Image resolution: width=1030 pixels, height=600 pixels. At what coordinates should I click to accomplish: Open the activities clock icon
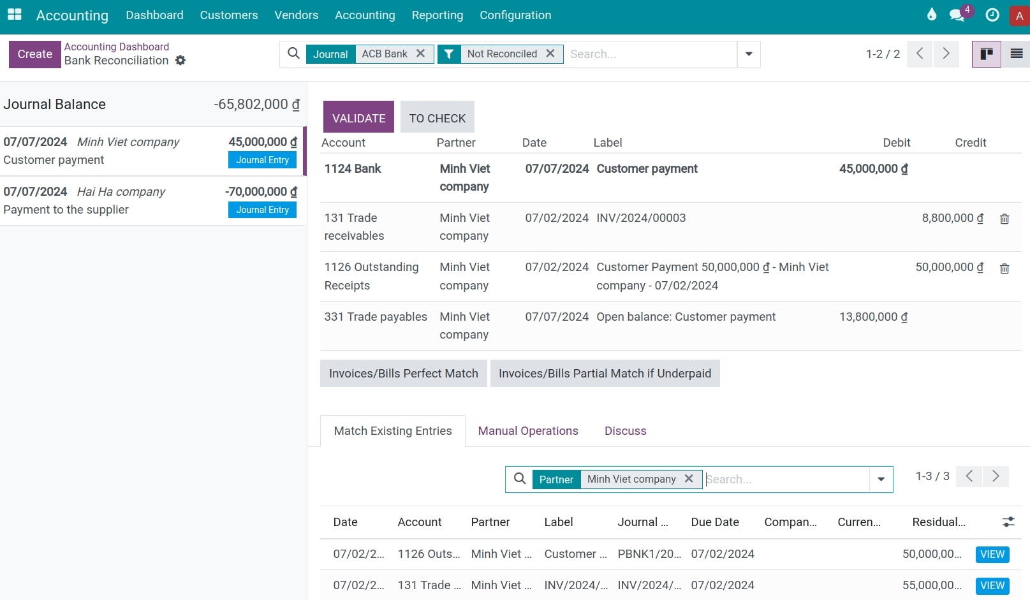click(x=992, y=15)
